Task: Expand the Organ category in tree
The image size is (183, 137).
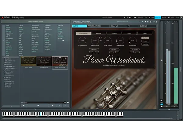Action: coord(4,78)
